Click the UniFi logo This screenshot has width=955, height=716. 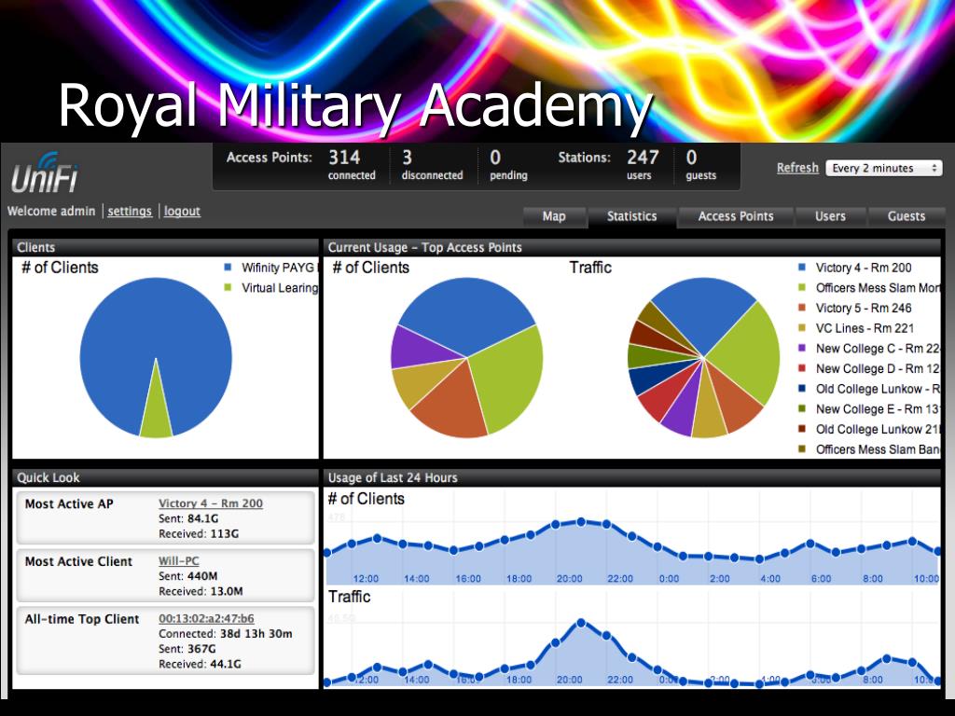pyautogui.click(x=45, y=172)
